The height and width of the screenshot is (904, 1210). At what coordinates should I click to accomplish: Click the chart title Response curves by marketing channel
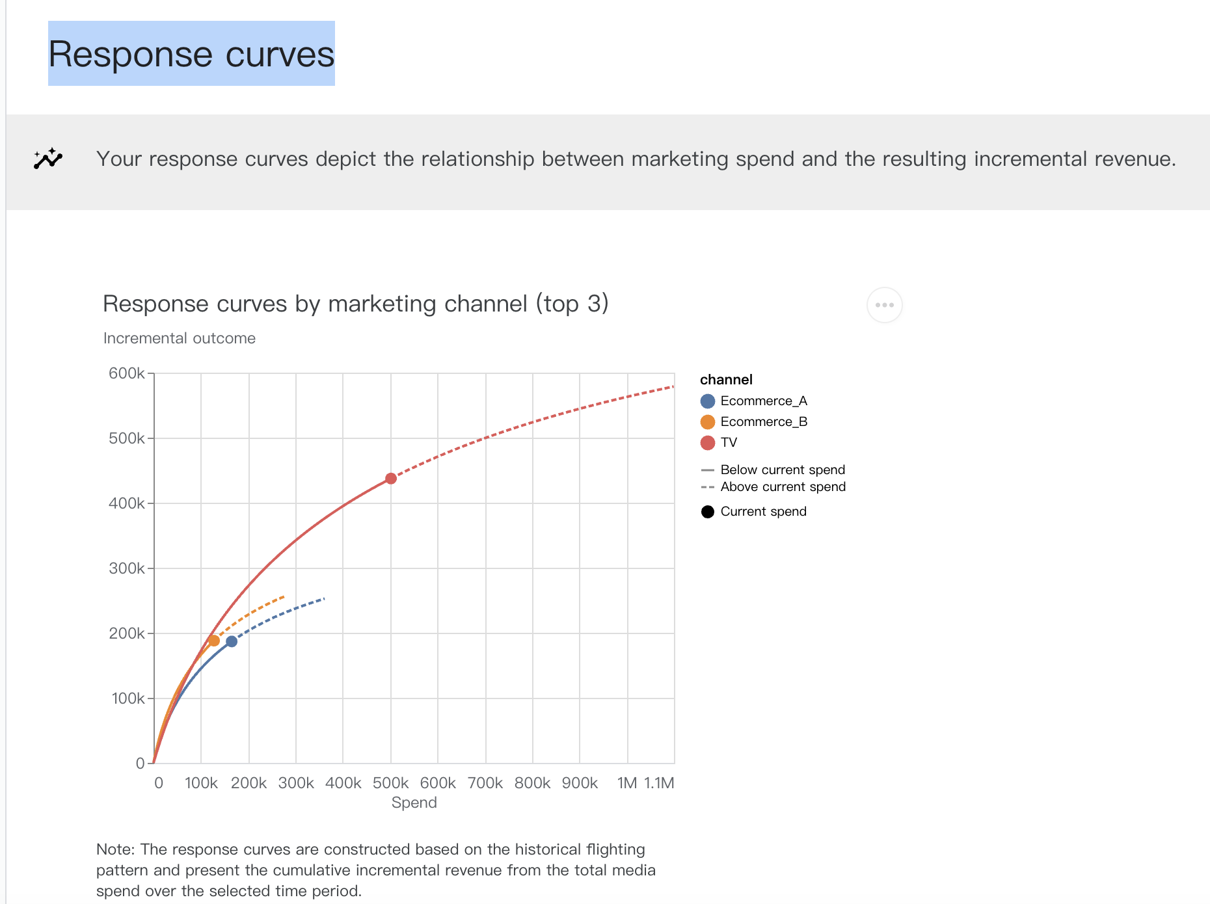[356, 304]
